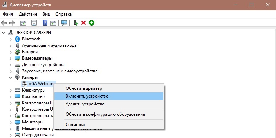Viewport: 276px width, 138px height.
Task: Click the red X uninstall device icon
Action: pyautogui.click(x=83, y=23)
